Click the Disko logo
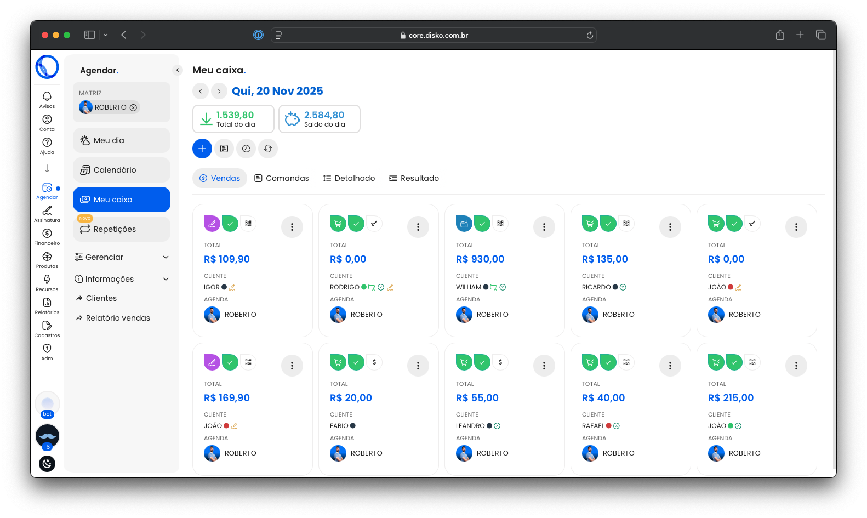 point(47,67)
